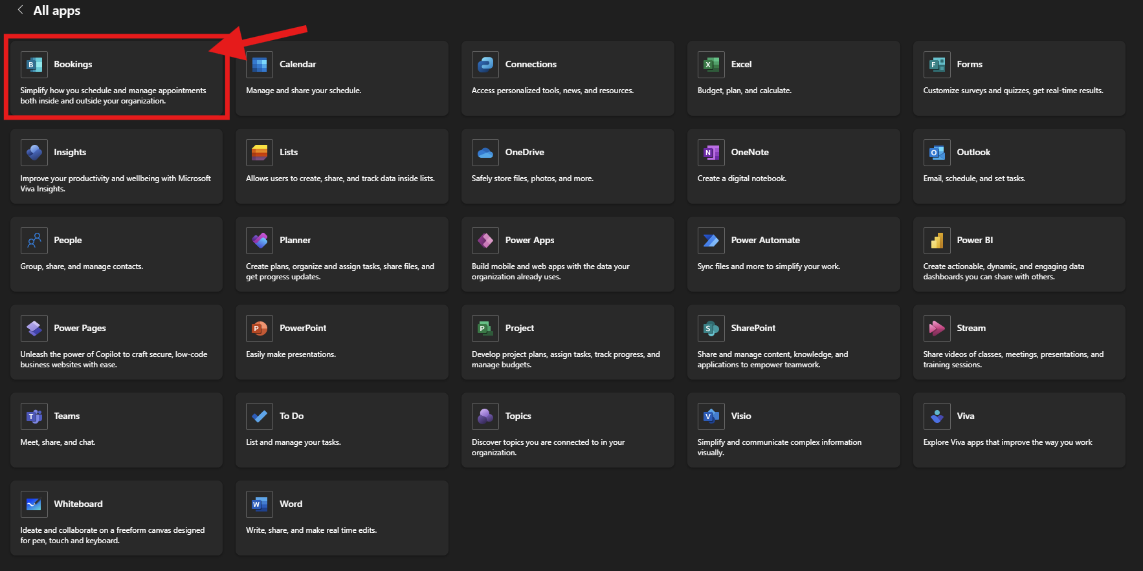Select "Easily make presentations." text
Screen dimensions: 1143x571
(291, 354)
